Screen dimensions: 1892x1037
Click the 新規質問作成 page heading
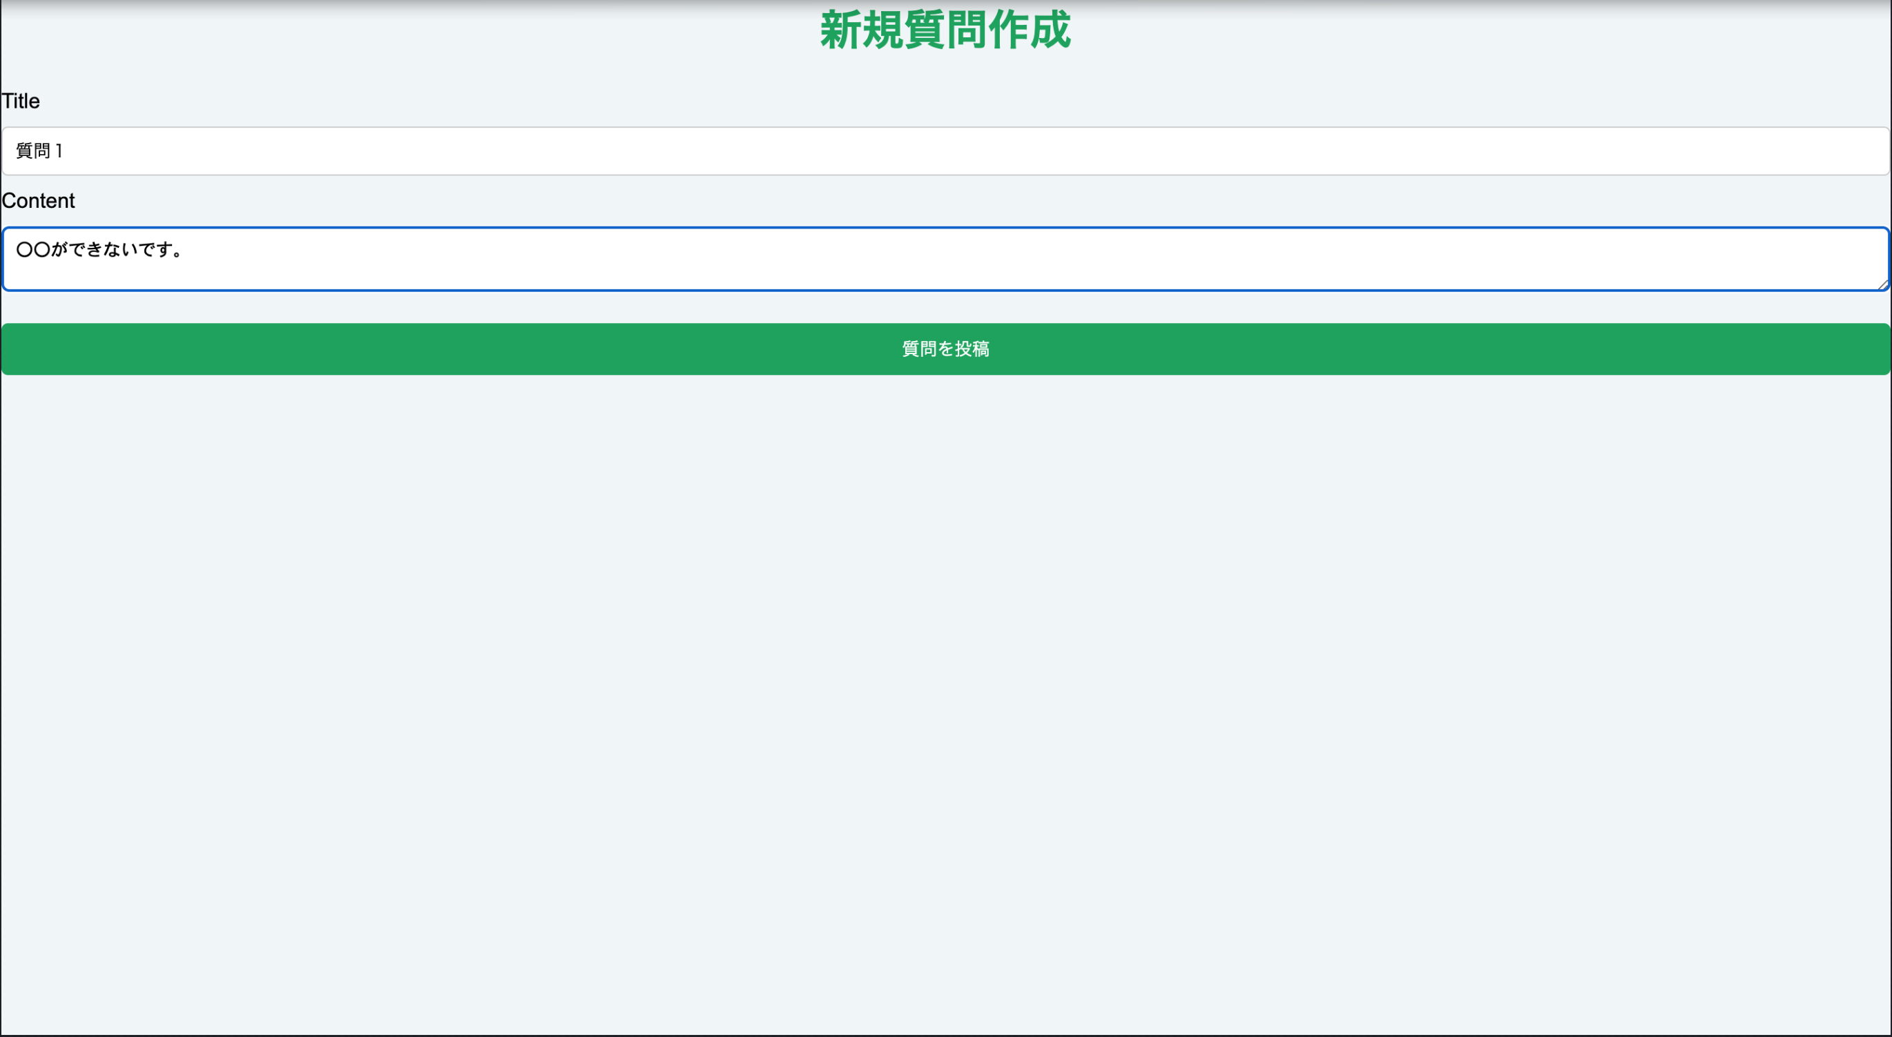(945, 31)
